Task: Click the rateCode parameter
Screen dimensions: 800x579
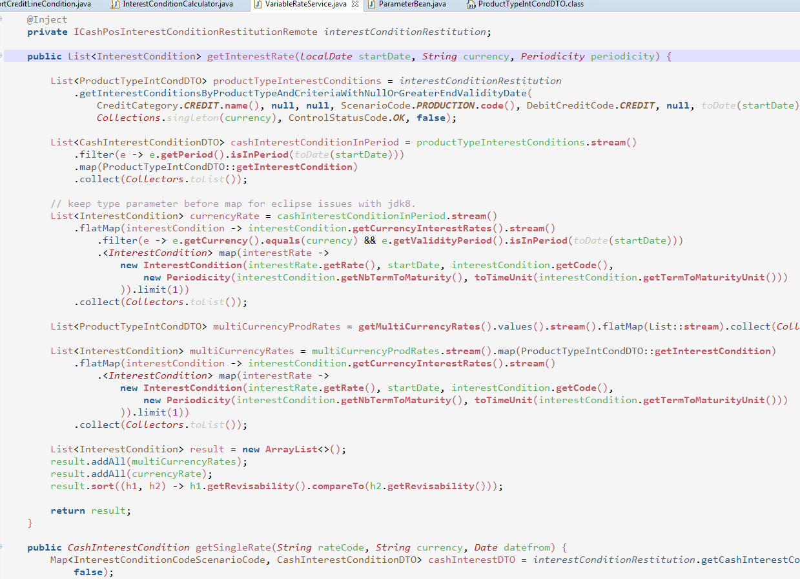Action: click(x=341, y=547)
